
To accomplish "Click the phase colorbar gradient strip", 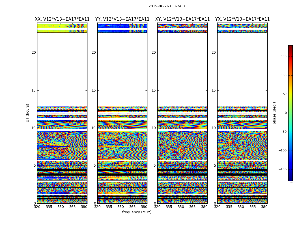I will pos(290,113).
